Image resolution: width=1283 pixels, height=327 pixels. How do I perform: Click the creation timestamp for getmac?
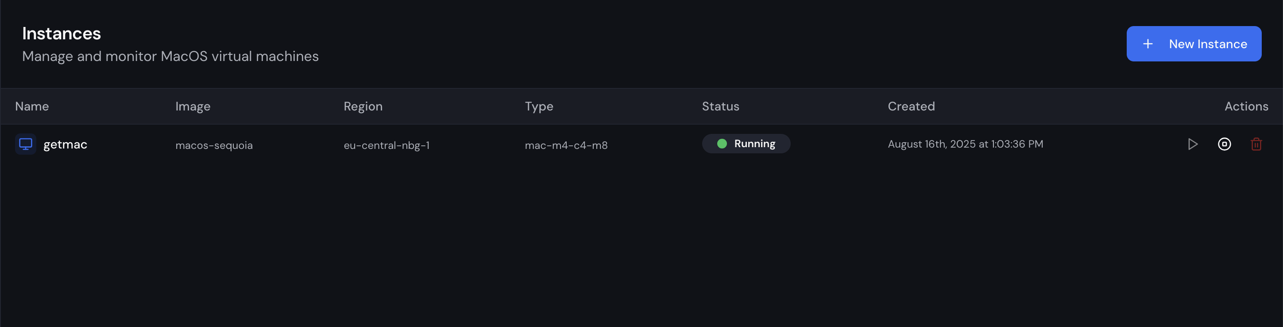pyautogui.click(x=966, y=144)
